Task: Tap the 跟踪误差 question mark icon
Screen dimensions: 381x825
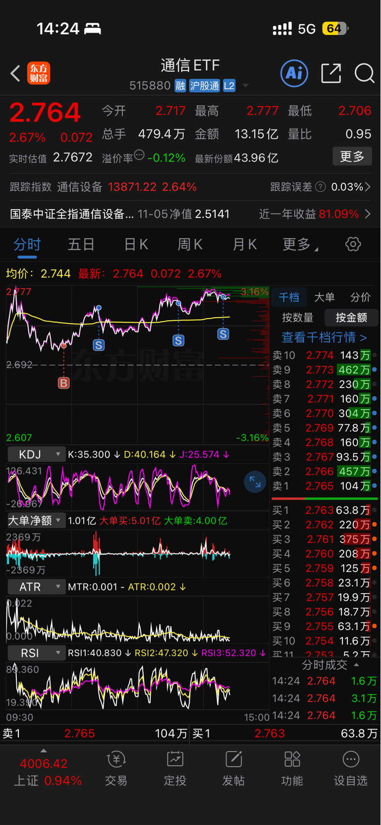Action: [321, 187]
